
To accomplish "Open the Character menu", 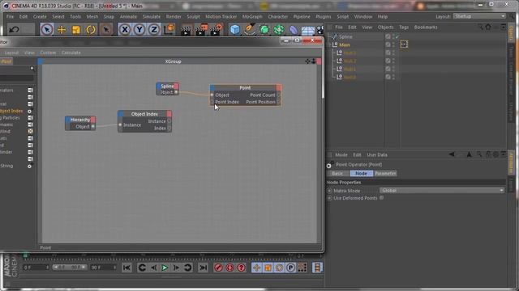I will [277, 16].
